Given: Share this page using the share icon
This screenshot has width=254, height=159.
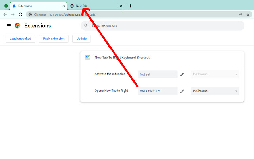Looking at the screenshot, I should click(240, 14).
